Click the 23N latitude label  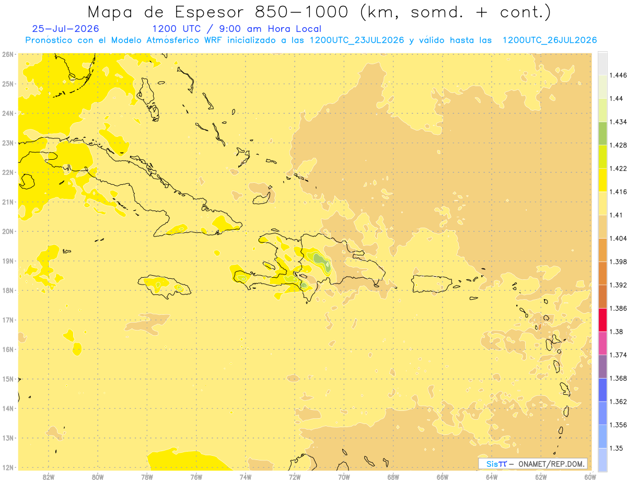pyautogui.click(x=8, y=143)
